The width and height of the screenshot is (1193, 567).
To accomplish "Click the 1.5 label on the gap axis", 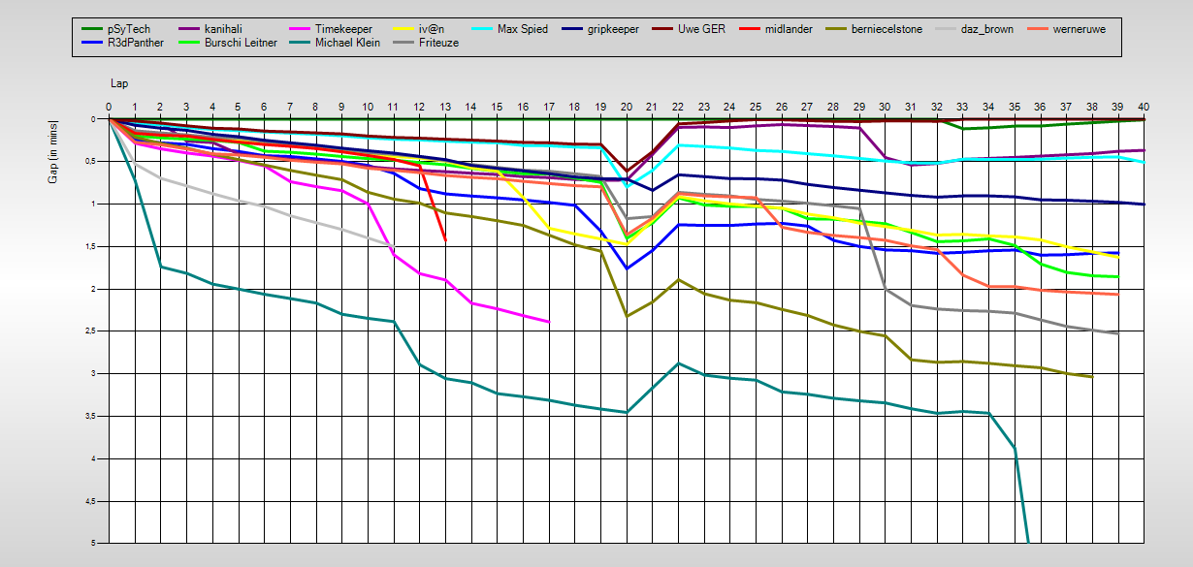I will point(91,246).
